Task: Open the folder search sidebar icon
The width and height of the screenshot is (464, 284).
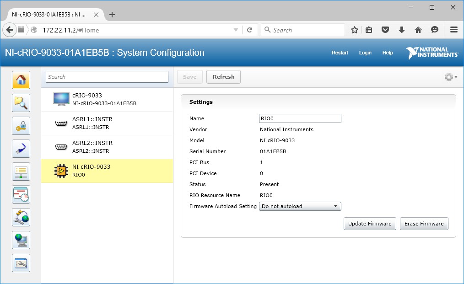Action: coord(21,103)
